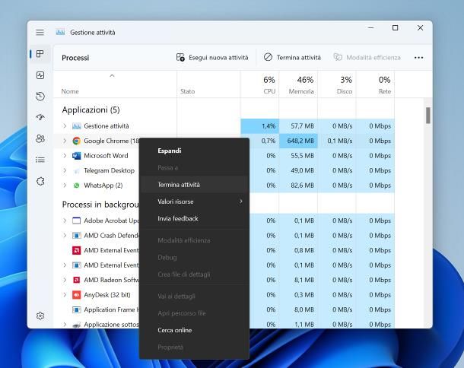Open the Valori risorse submenu
464x368 pixels.
(194, 201)
